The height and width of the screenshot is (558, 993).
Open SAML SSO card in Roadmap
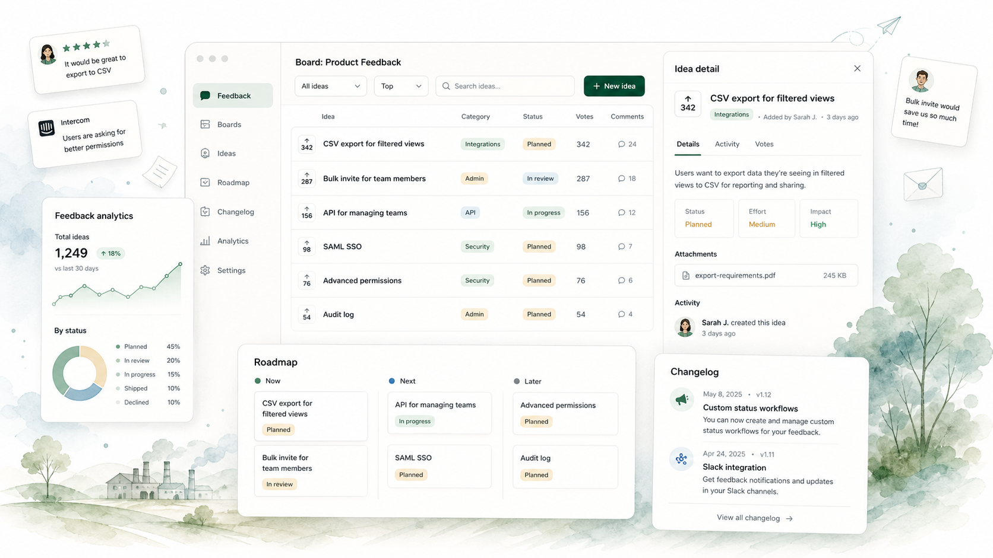pos(439,467)
